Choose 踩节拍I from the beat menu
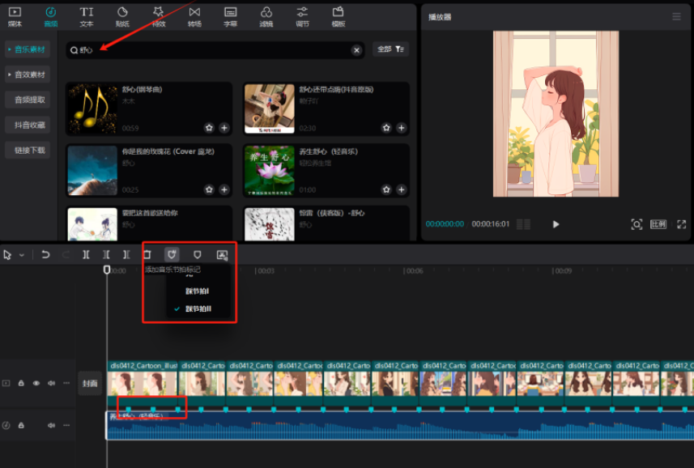The width and height of the screenshot is (694, 468). (198, 291)
